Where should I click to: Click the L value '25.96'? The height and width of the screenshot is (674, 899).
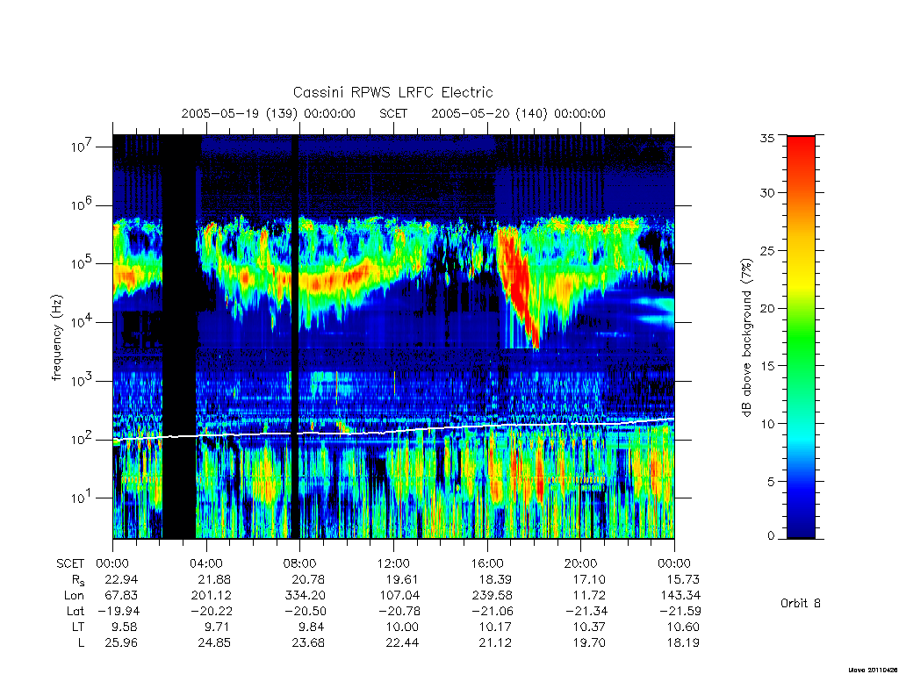tap(121, 643)
